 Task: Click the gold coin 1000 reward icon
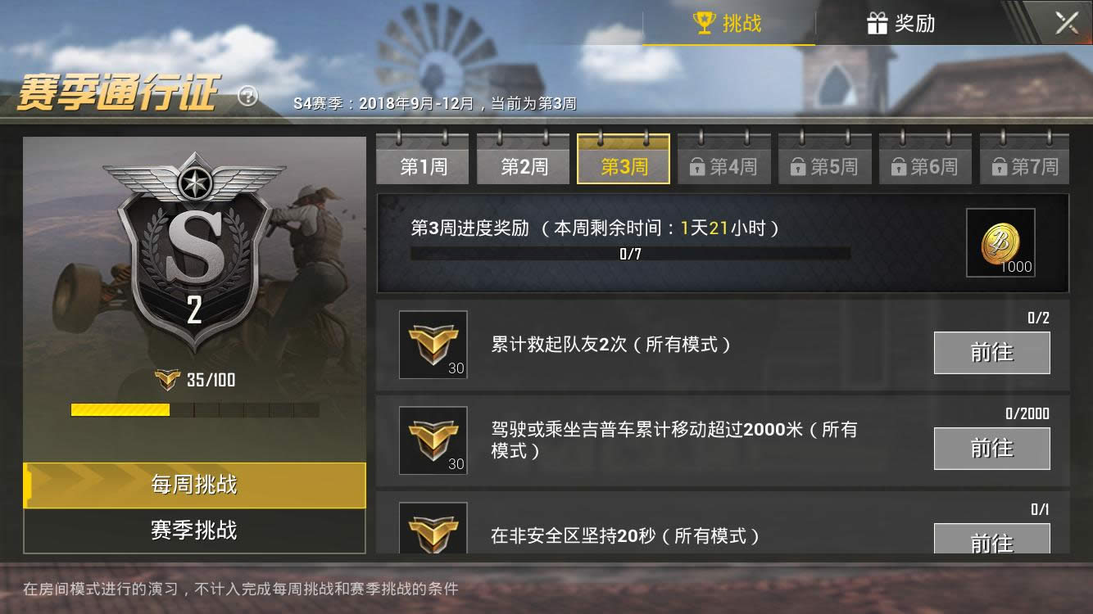pyautogui.click(x=1000, y=242)
